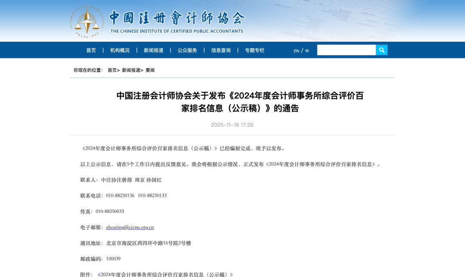Click the magnifier search button
Image resolution: width=465 pixels, height=277 pixels.
point(381,50)
